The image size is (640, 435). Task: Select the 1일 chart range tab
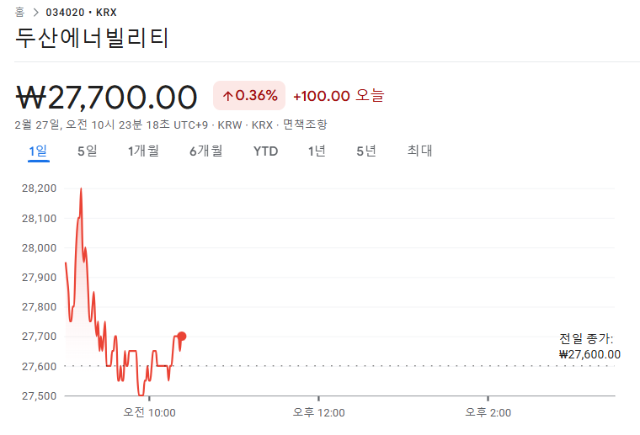38,151
